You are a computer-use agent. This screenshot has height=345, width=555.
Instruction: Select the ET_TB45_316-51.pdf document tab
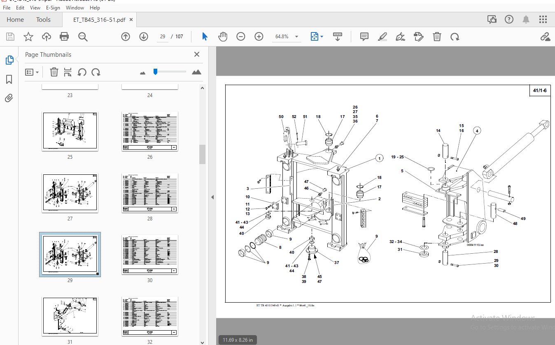point(99,20)
